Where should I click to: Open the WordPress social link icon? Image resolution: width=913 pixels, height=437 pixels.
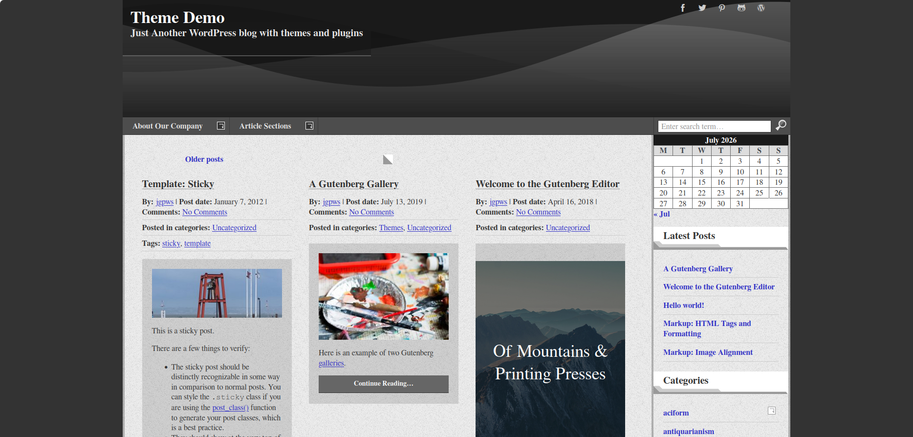pos(761,8)
